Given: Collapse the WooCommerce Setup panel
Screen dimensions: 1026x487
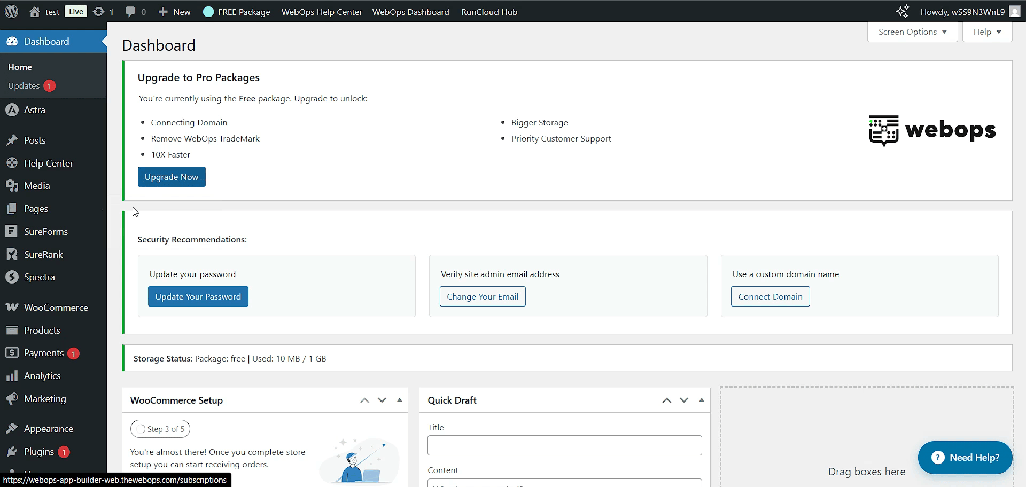Looking at the screenshot, I should (x=399, y=400).
